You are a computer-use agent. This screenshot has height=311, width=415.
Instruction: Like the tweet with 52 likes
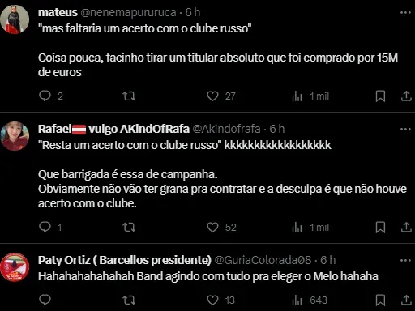point(212,228)
